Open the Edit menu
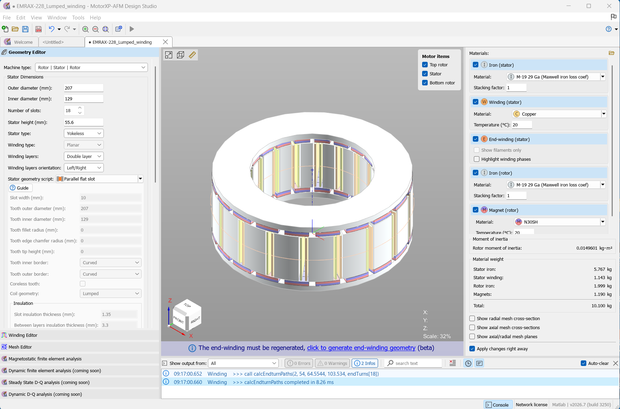The width and height of the screenshot is (620, 409). click(21, 17)
